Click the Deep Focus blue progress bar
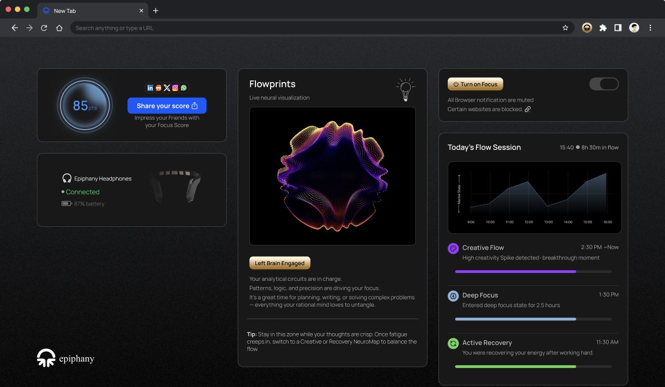 tap(533, 319)
